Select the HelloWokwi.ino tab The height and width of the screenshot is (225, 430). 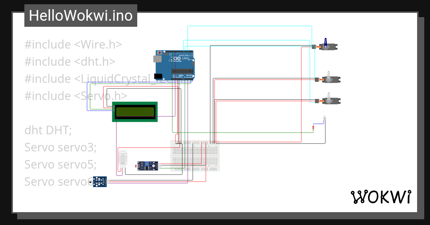[80, 15]
